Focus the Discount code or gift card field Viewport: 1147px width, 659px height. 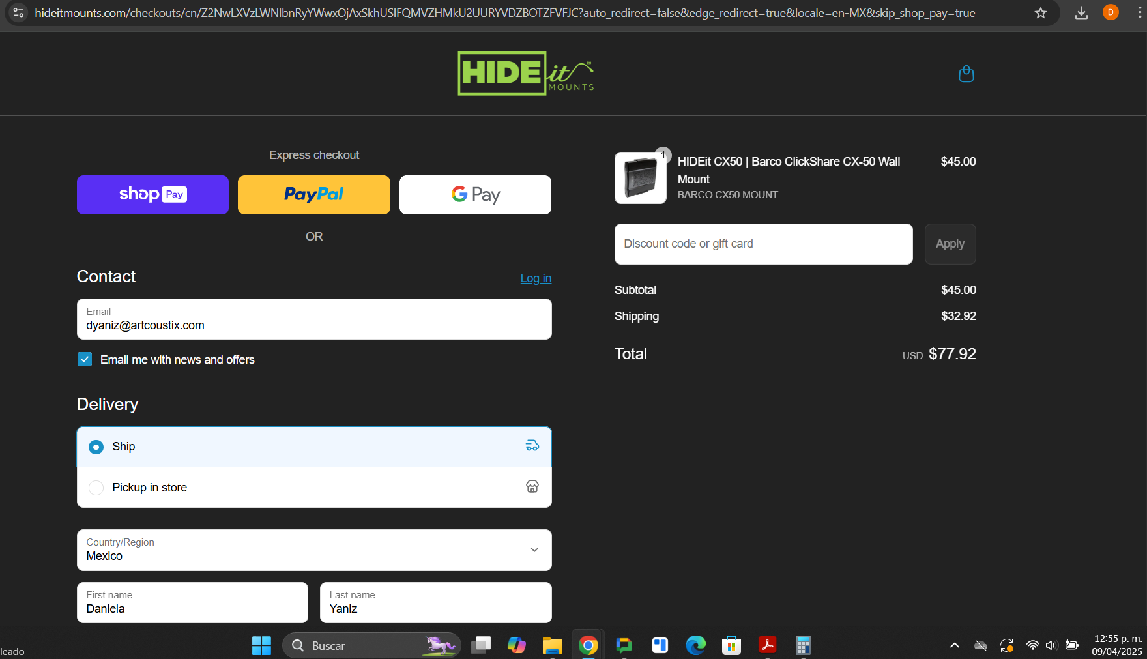pyautogui.click(x=763, y=244)
